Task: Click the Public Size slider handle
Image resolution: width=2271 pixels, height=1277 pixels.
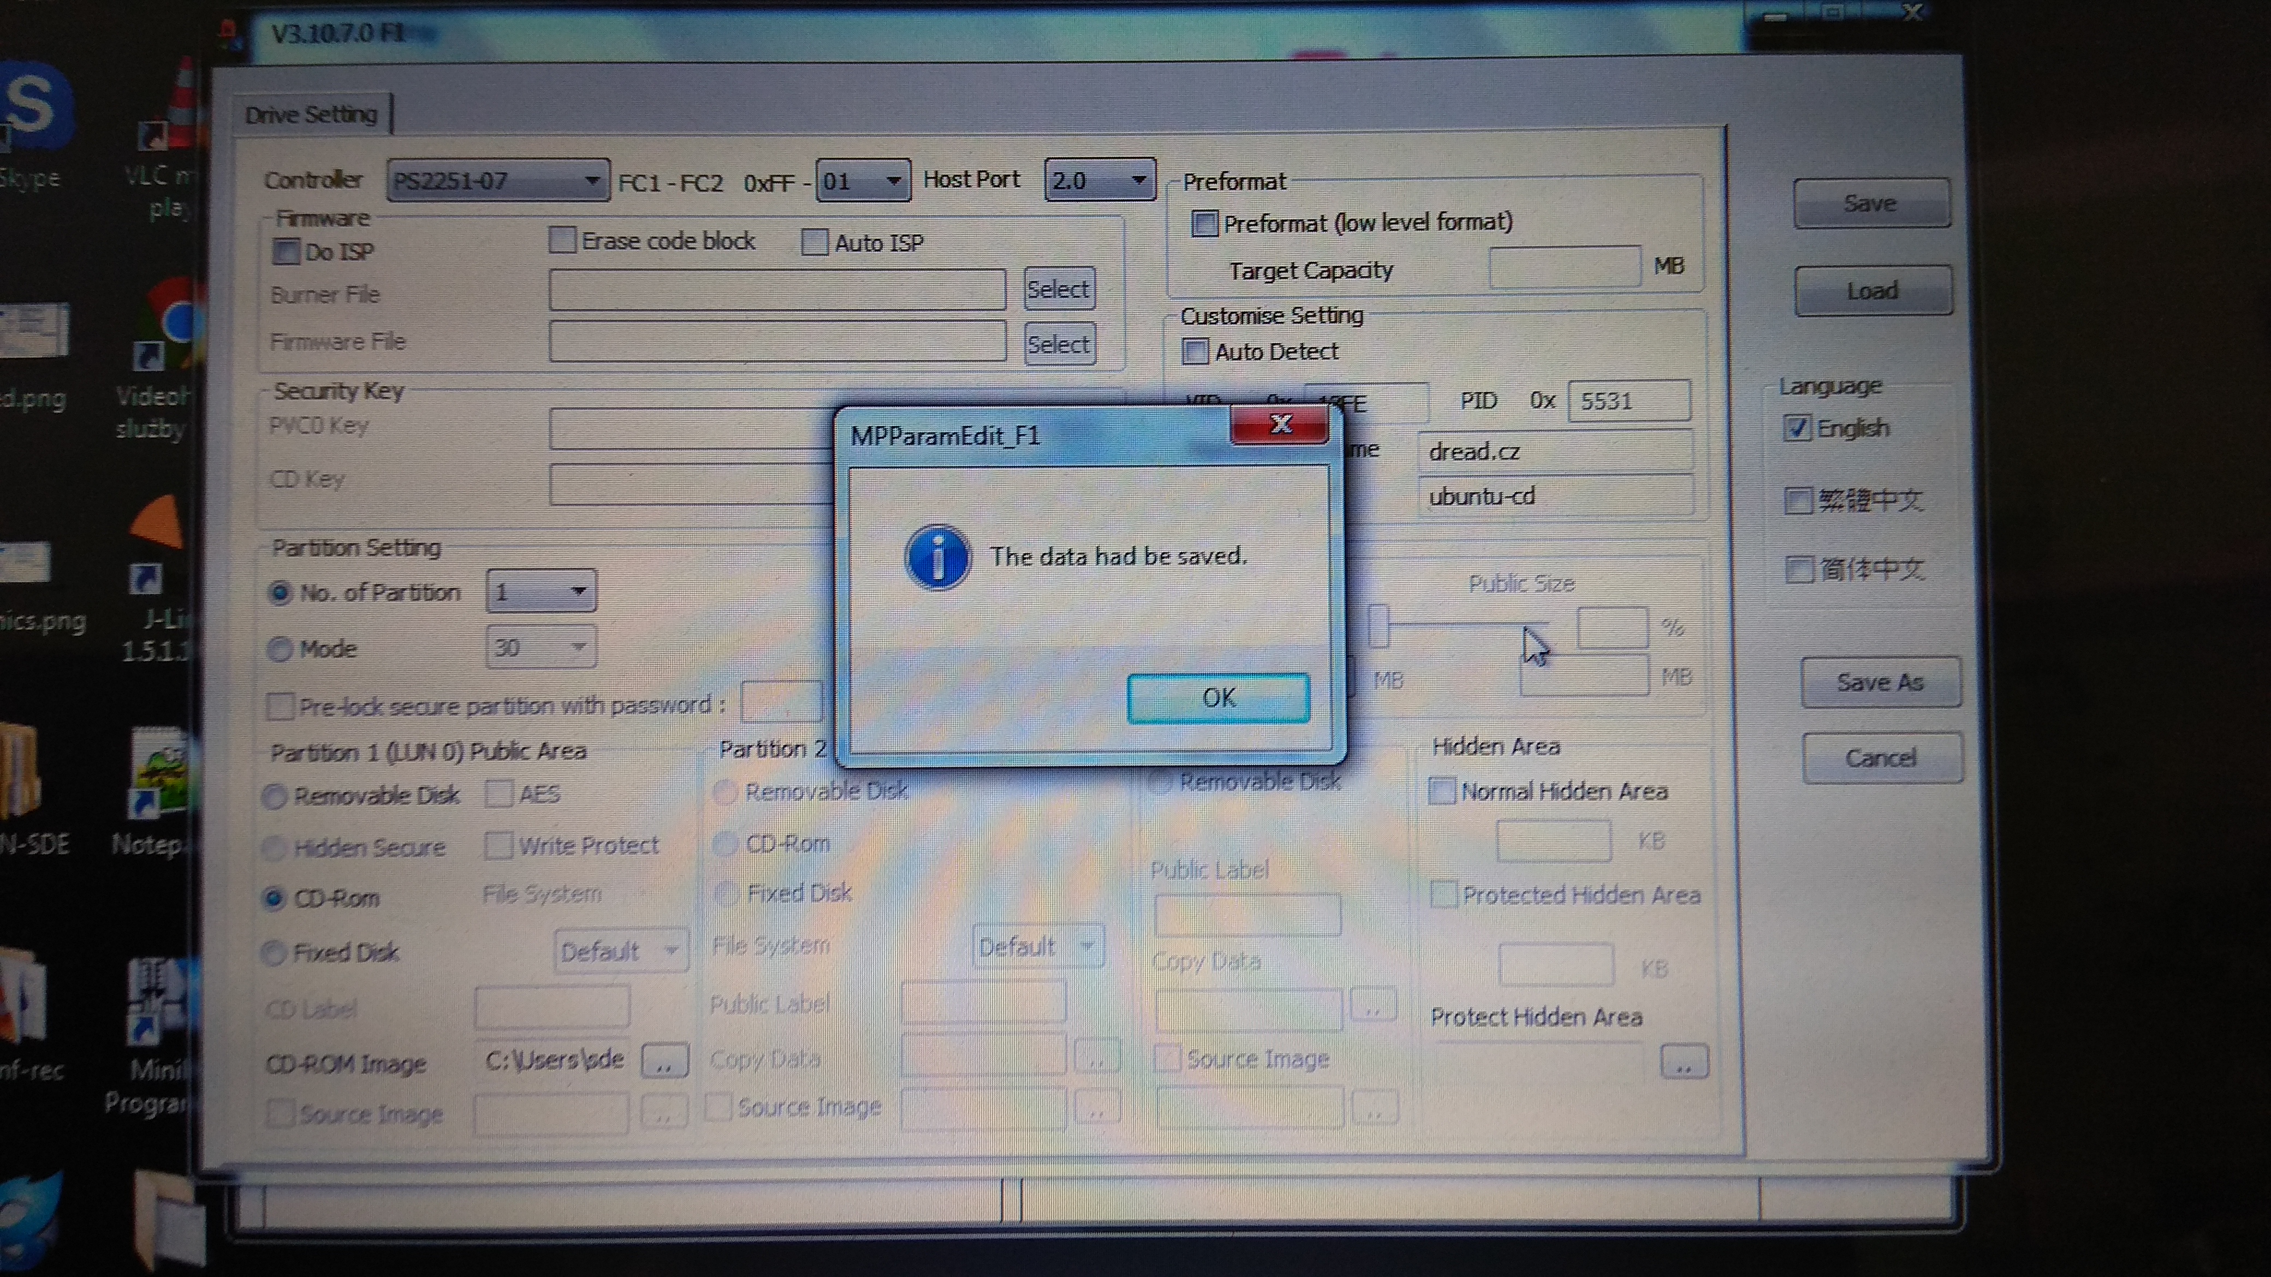Action: tap(1378, 626)
